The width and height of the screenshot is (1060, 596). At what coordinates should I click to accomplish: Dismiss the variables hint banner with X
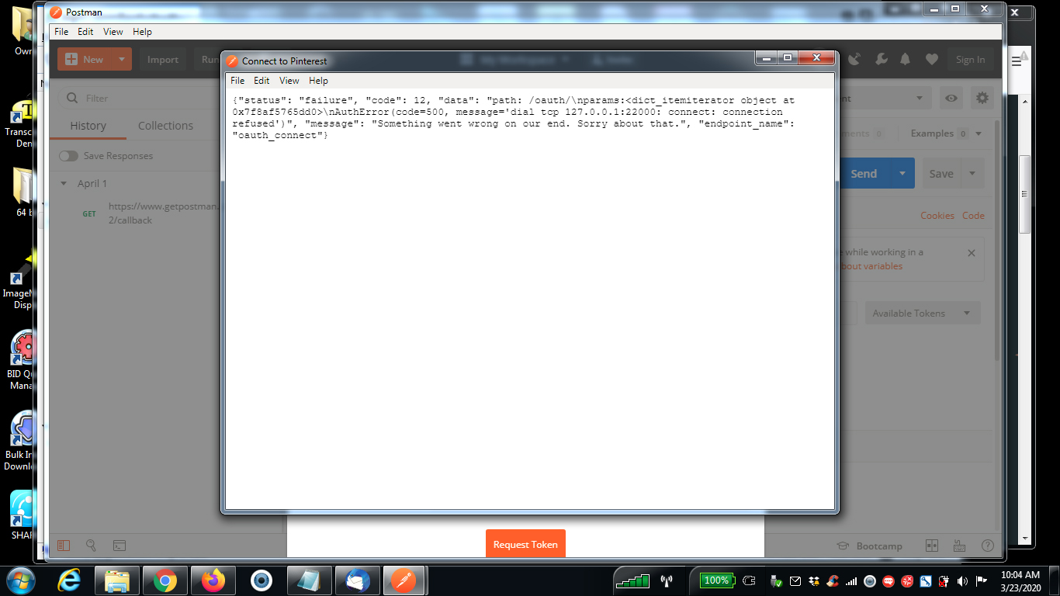972,253
